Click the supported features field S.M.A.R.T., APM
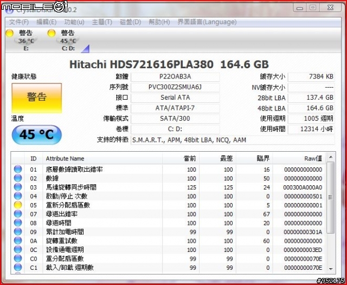 click(233, 140)
